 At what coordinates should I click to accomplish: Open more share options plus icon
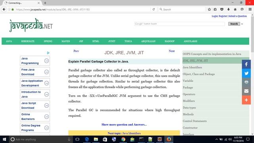coord(246,100)
